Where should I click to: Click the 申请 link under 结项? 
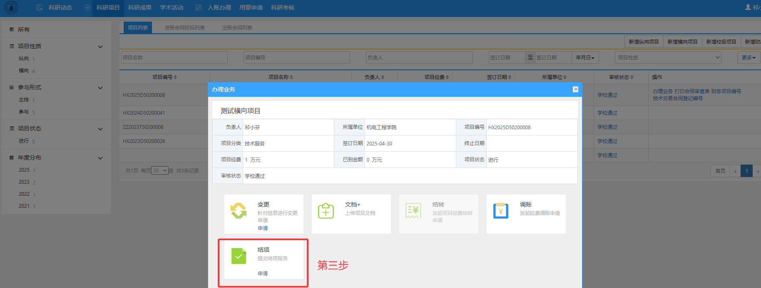click(263, 273)
